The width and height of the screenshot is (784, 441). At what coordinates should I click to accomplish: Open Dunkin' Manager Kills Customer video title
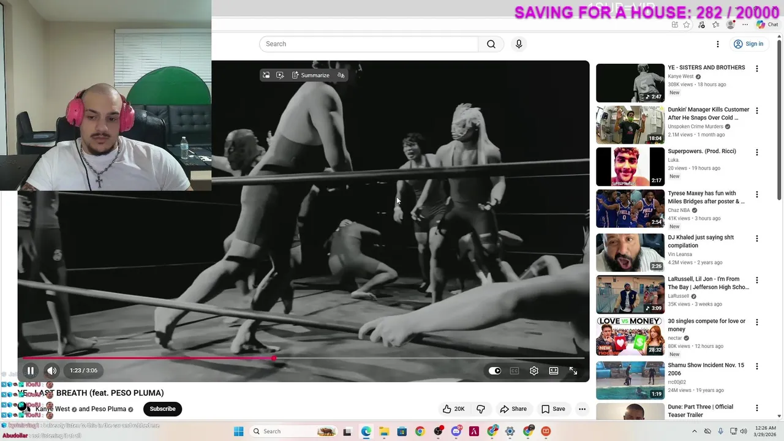tap(708, 113)
